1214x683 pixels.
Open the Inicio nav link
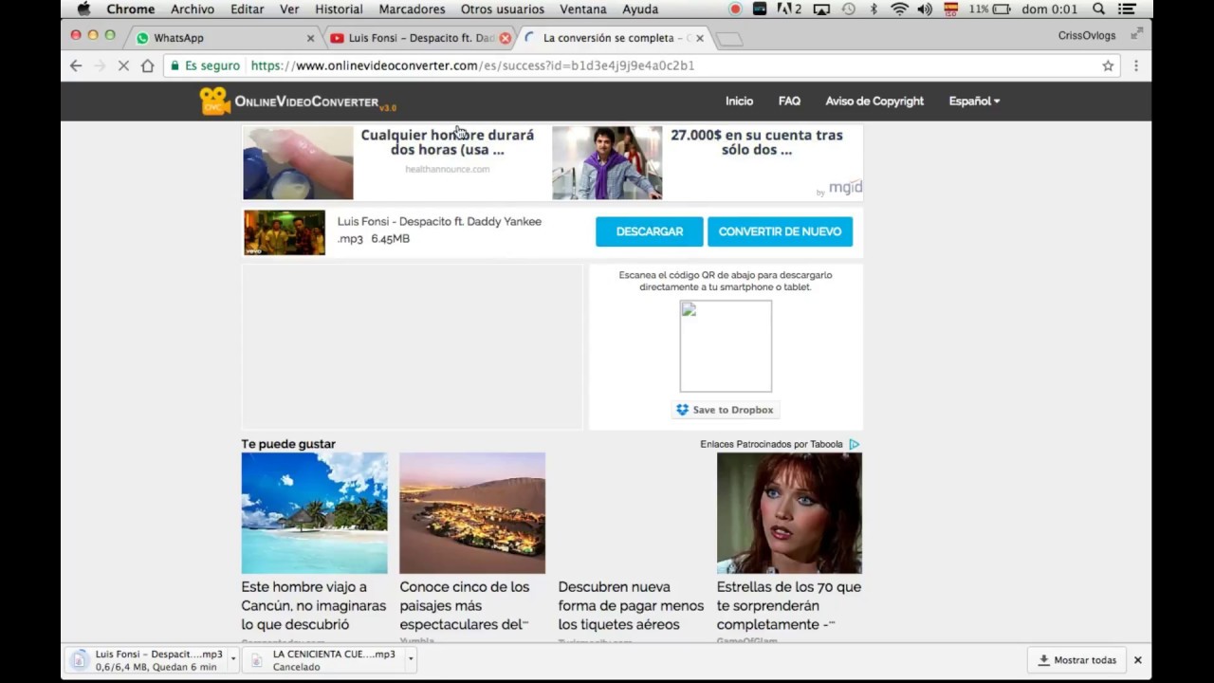(739, 101)
